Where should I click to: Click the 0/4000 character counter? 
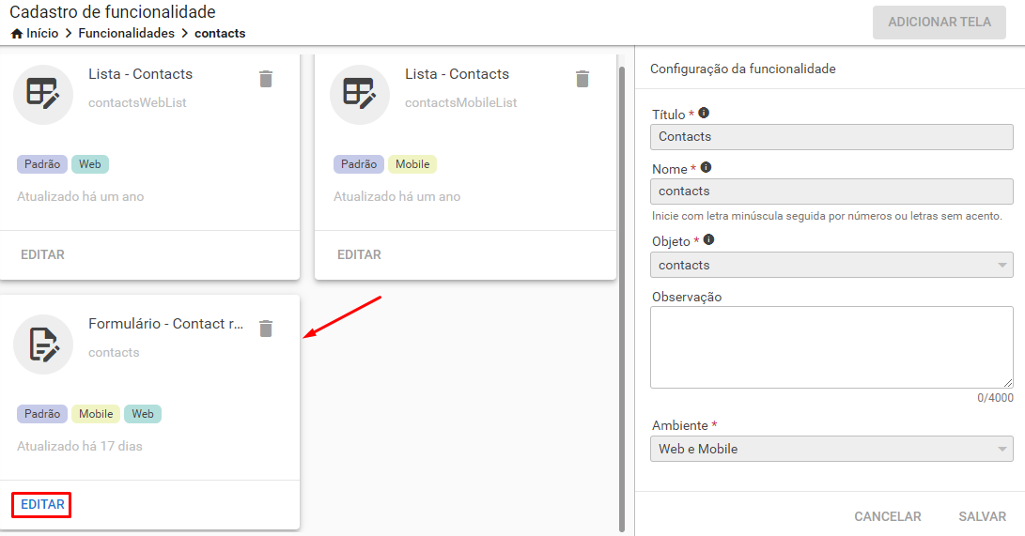(995, 398)
